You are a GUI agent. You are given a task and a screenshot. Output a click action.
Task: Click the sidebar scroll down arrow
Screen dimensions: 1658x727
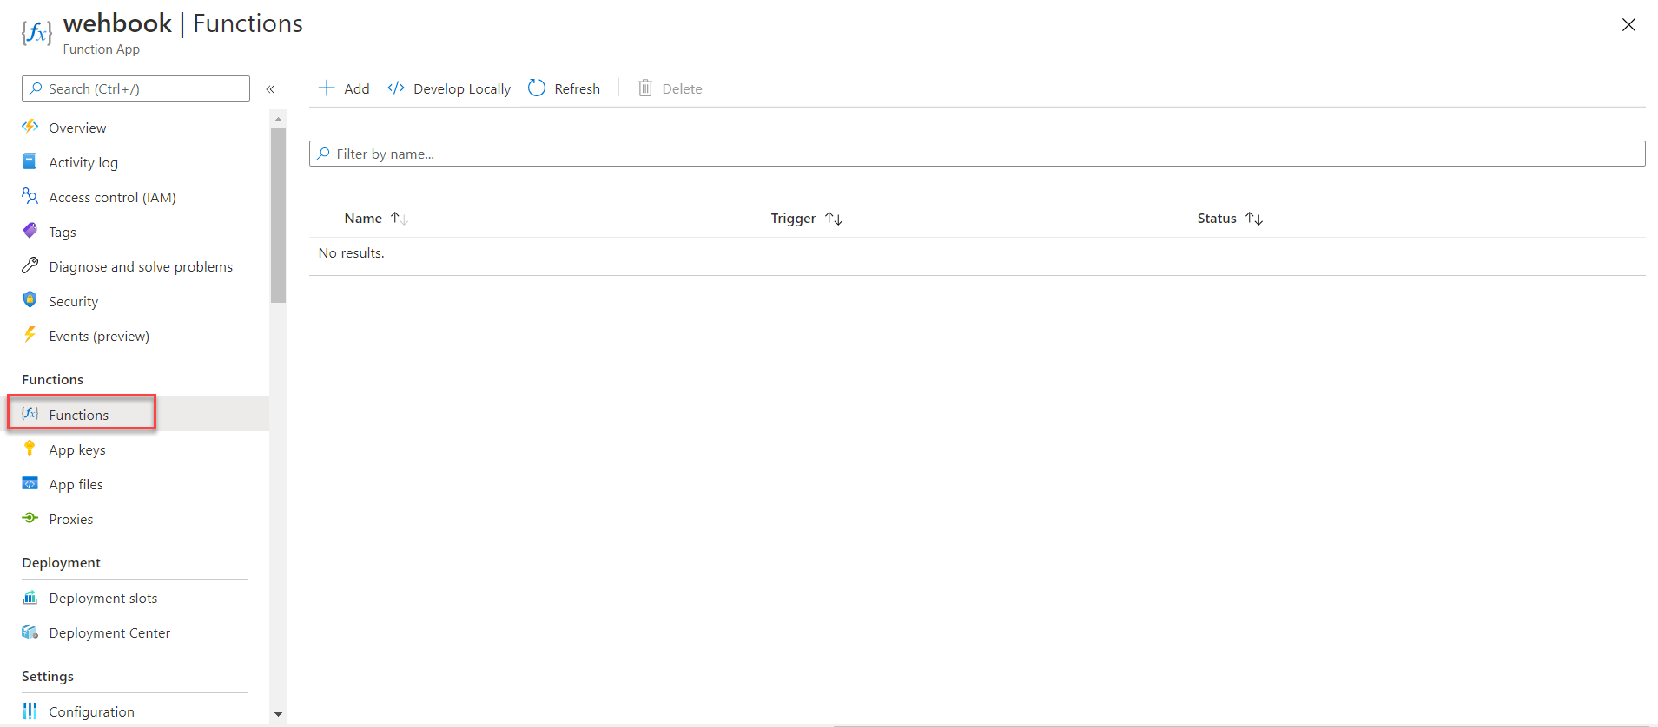(x=278, y=714)
